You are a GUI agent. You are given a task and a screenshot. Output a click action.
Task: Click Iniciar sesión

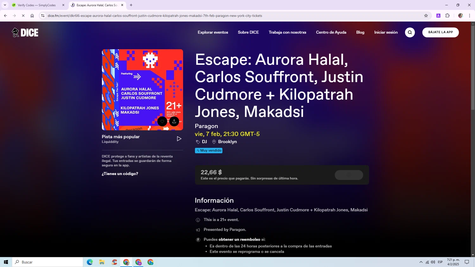386,32
